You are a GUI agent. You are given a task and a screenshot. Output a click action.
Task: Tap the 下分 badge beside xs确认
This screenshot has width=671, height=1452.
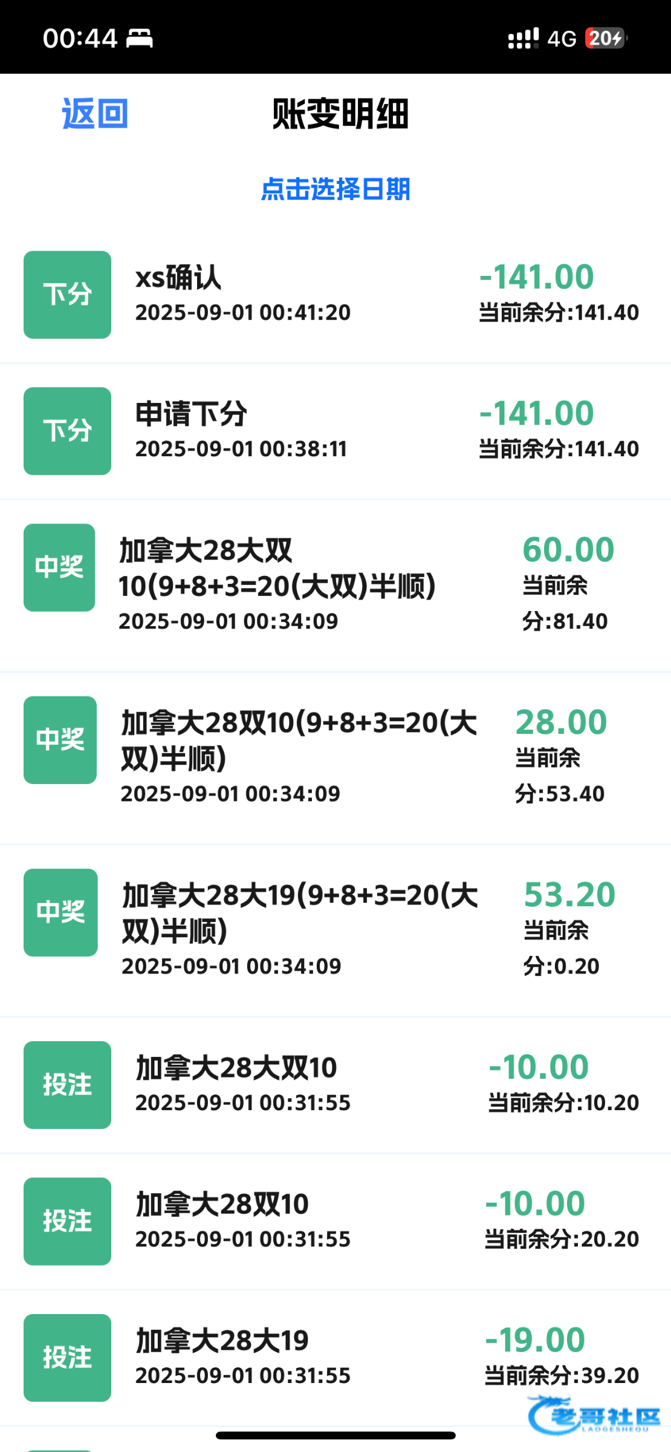[x=67, y=295]
